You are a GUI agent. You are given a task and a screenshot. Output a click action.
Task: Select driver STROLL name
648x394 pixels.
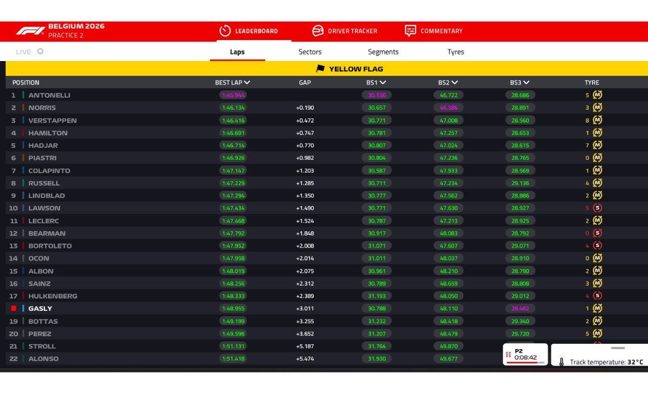(x=42, y=346)
